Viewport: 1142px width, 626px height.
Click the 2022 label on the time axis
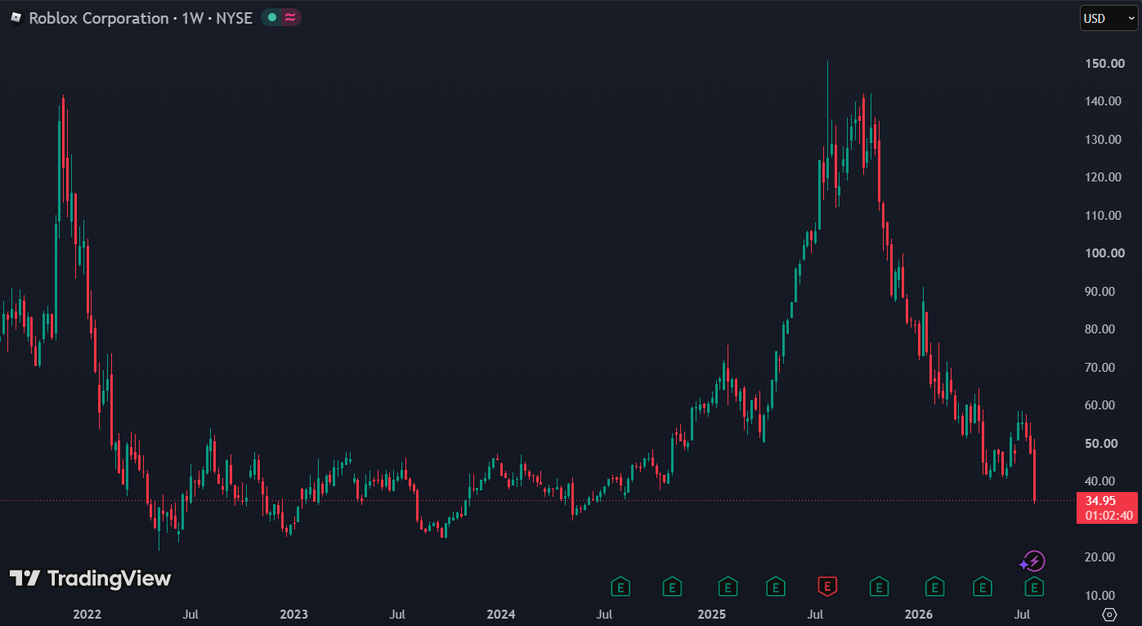click(x=87, y=614)
